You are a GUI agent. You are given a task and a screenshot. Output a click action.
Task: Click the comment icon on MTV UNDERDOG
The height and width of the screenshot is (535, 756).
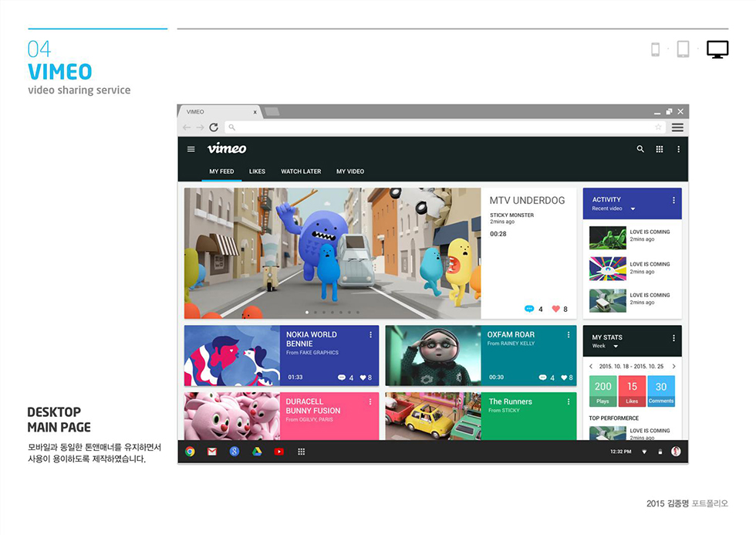[x=529, y=309]
